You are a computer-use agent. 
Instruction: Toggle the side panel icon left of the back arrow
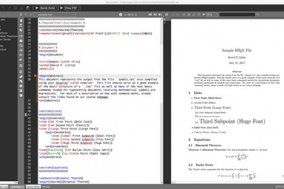pos(21,15)
